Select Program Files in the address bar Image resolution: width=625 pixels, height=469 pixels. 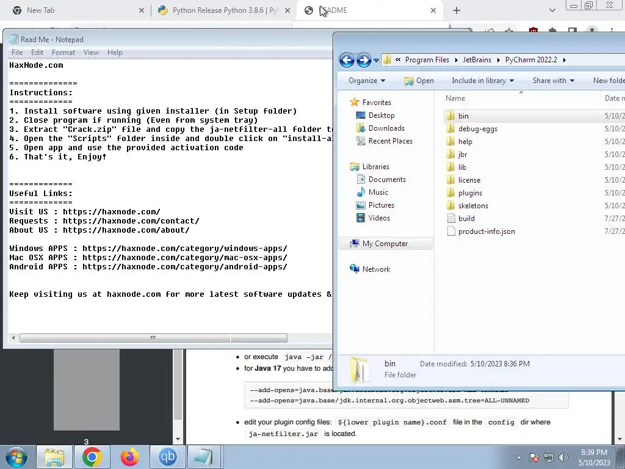(x=427, y=60)
